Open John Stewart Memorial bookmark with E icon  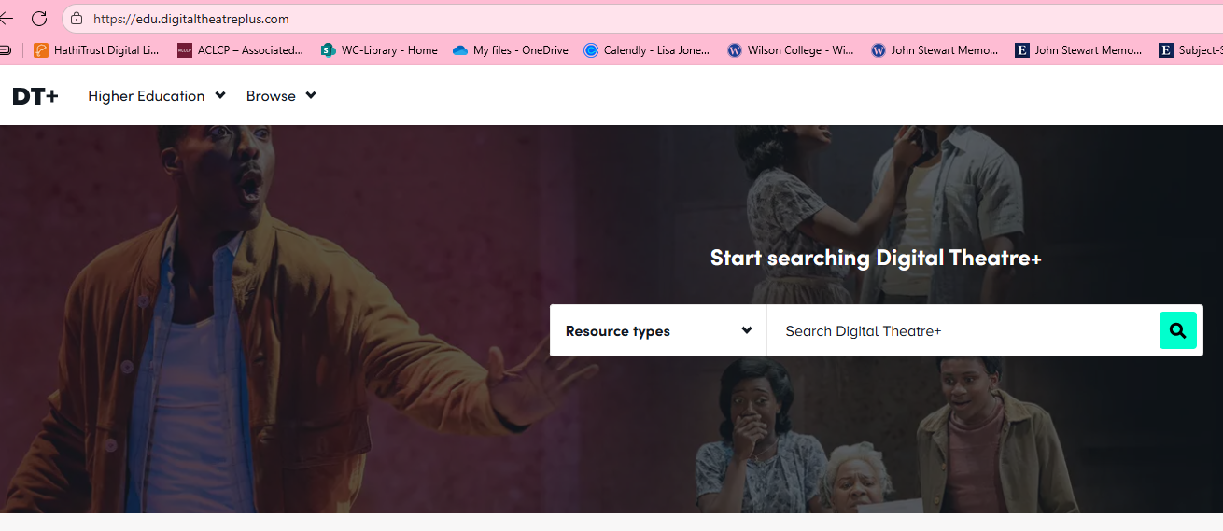click(1078, 50)
